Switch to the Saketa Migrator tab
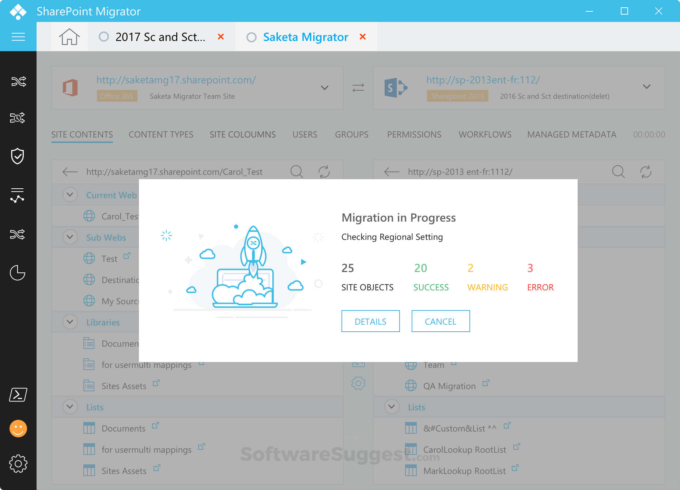 tap(306, 37)
